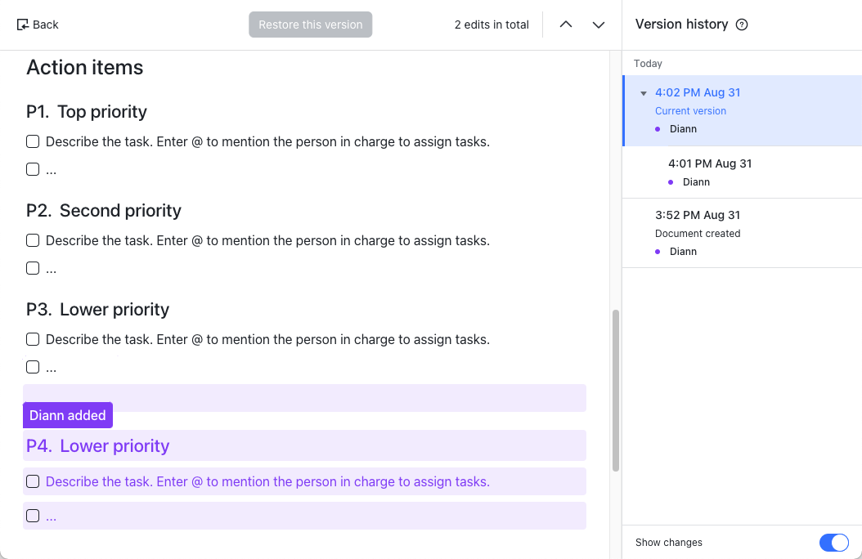The width and height of the screenshot is (862, 559).
Task: Collapse the 4:02 PM version group
Action: [644, 93]
